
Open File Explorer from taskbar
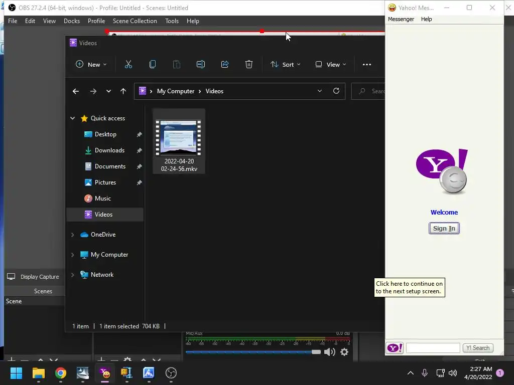tap(38, 373)
